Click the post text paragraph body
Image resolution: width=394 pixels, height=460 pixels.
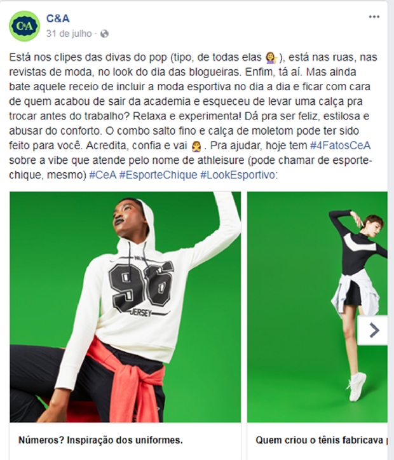point(193,116)
